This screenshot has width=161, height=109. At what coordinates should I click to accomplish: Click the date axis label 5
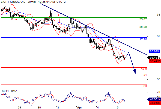tap(118, 108)
